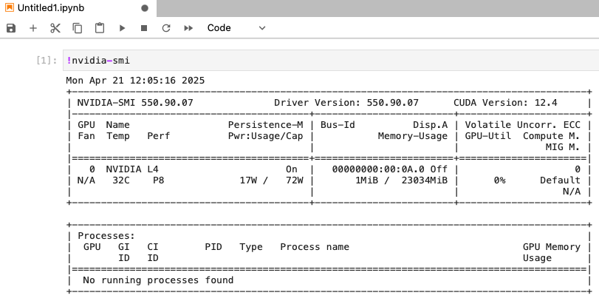Restart the kernel with circular arrow icon
Image resolution: width=599 pixels, height=301 pixels.
(x=166, y=28)
